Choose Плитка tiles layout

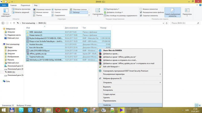(x=38, y=15)
